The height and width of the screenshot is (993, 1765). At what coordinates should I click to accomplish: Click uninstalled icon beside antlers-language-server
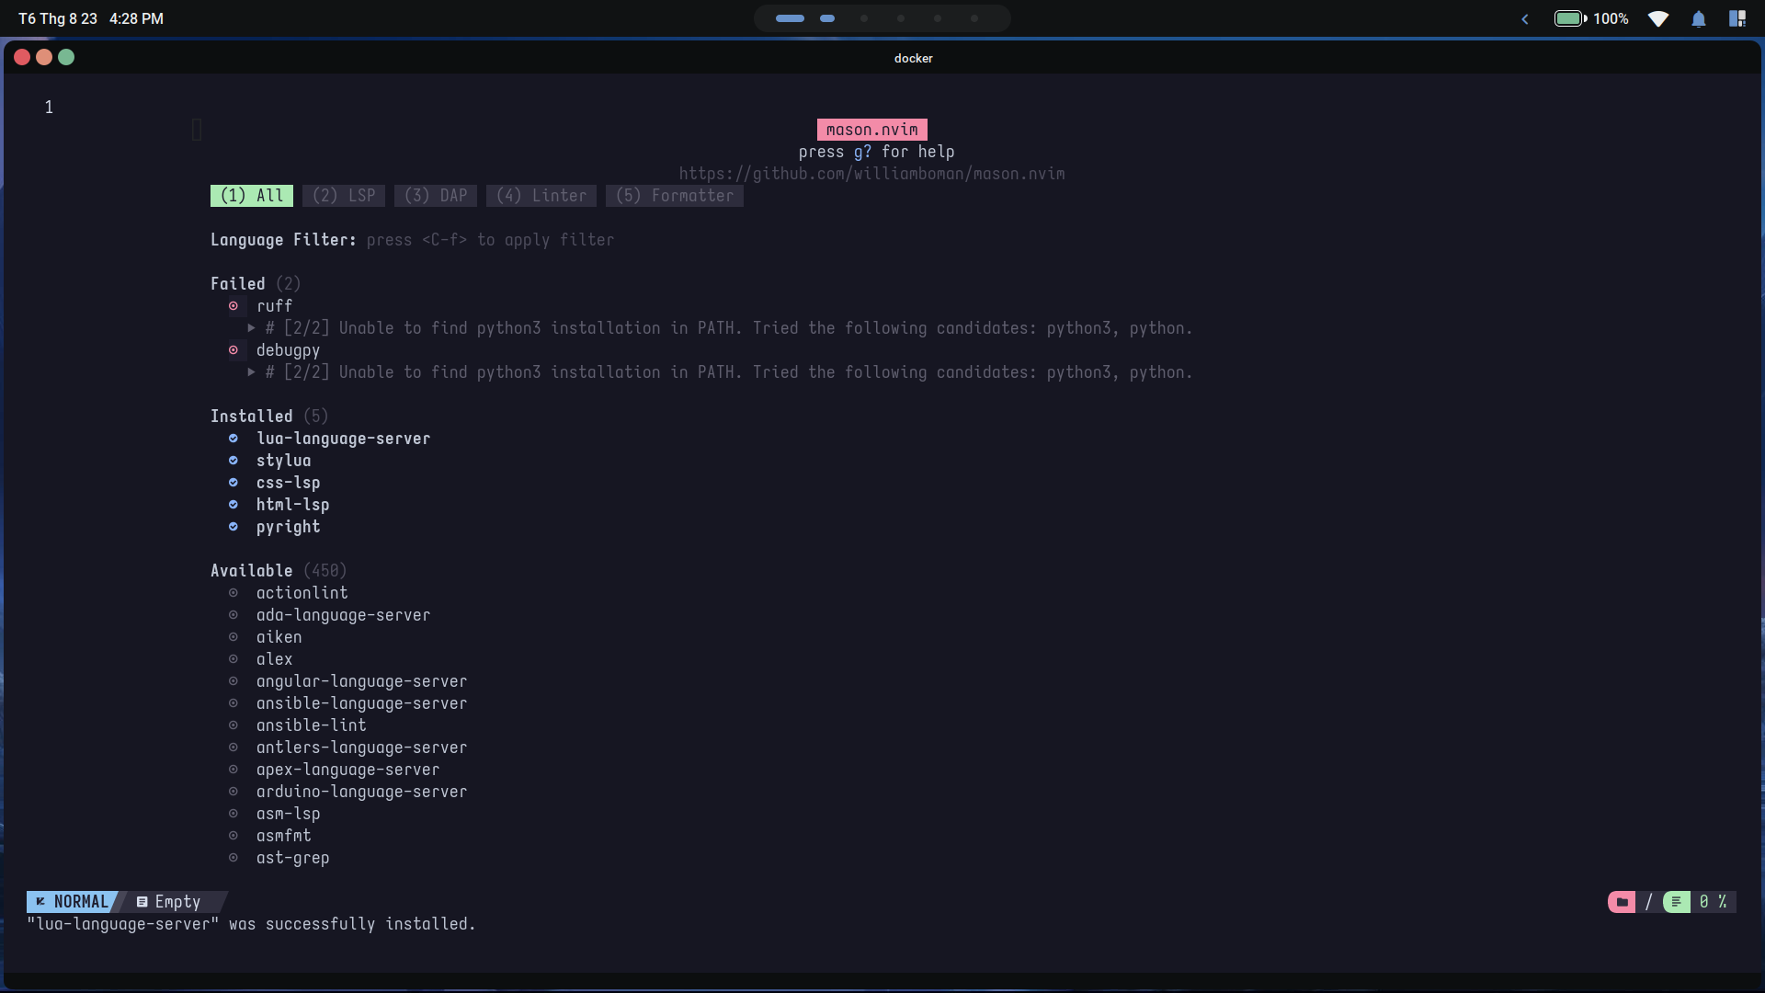click(x=233, y=748)
